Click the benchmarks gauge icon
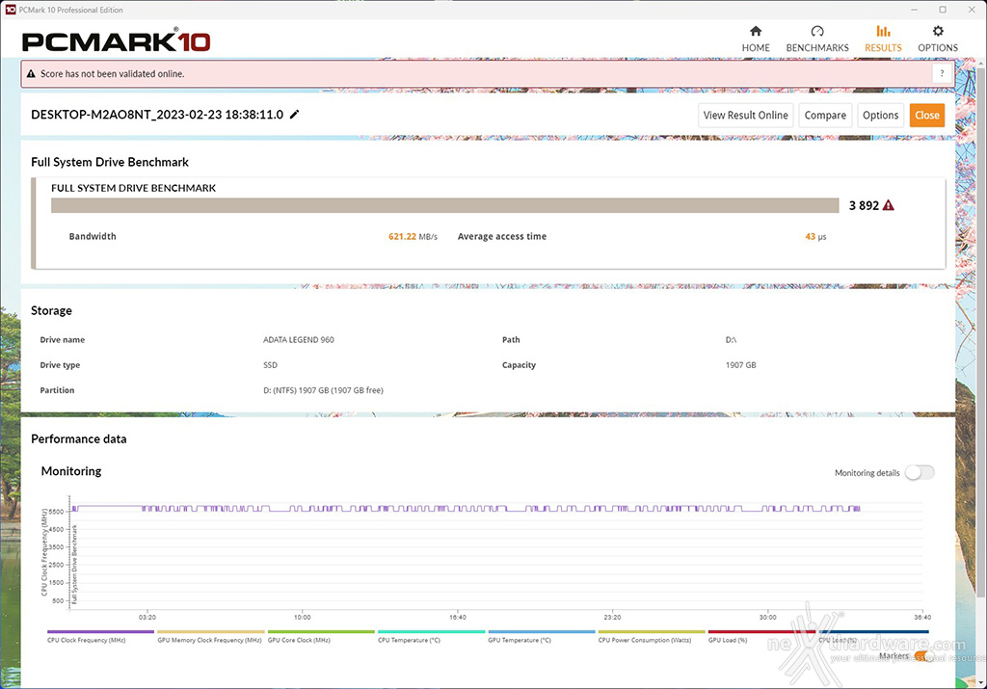Viewport: 987px width, 689px height. click(x=817, y=31)
